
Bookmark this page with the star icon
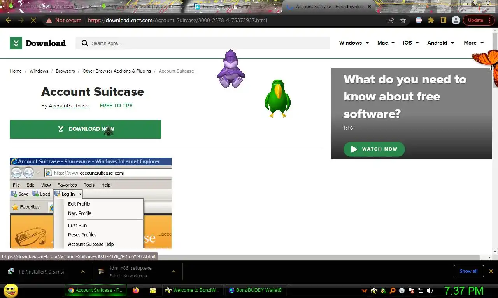click(403, 20)
